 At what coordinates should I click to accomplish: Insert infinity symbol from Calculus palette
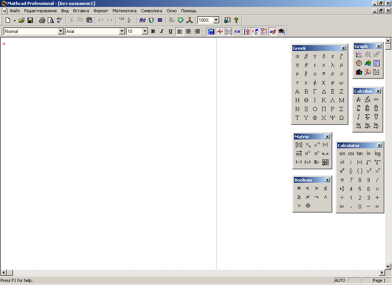(376, 99)
